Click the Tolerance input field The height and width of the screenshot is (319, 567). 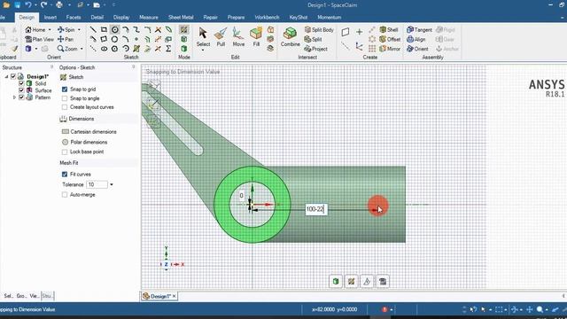pos(97,184)
